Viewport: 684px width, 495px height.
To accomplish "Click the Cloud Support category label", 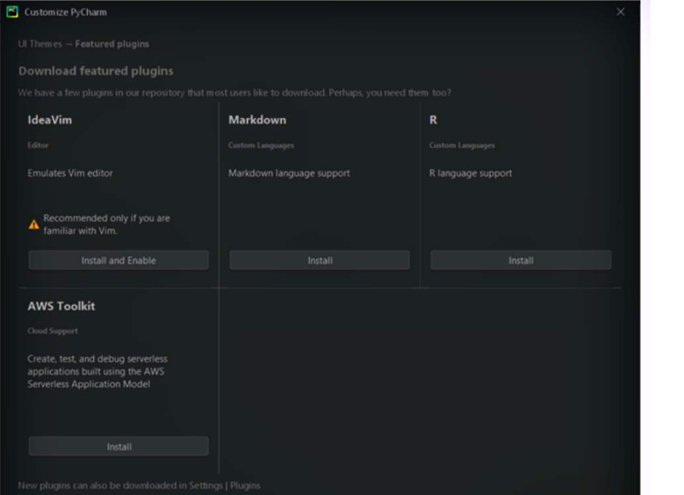I will (x=52, y=331).
